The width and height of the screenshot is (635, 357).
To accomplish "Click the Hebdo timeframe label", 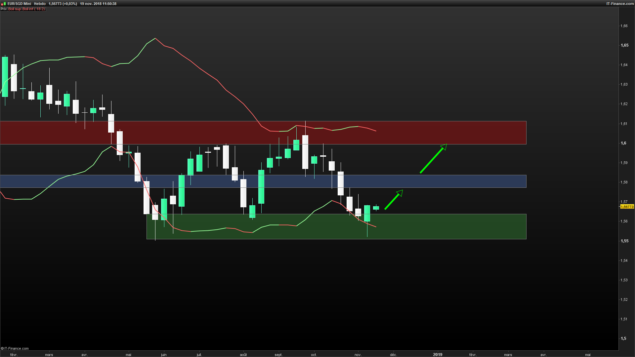I will click(40, 4).
